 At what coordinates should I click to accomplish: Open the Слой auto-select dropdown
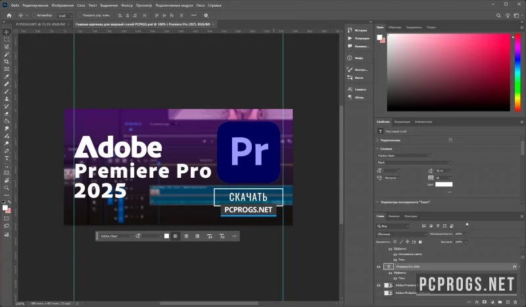(x=65, y=16)
